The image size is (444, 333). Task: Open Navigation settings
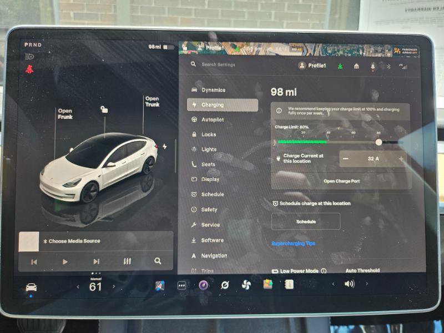click(x=209, y=256)
